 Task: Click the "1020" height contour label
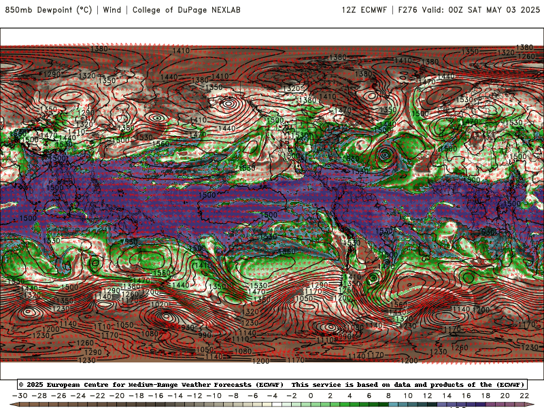(x=160, y=305)
